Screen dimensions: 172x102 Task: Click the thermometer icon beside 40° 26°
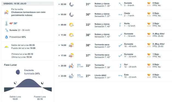click(x=7, y=23)
